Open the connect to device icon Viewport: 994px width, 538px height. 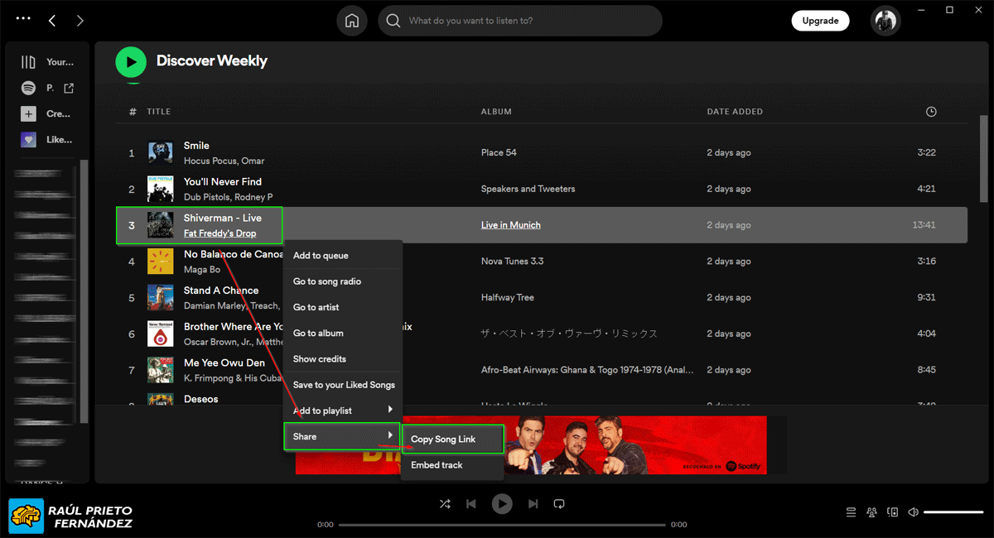pos(892,512)
